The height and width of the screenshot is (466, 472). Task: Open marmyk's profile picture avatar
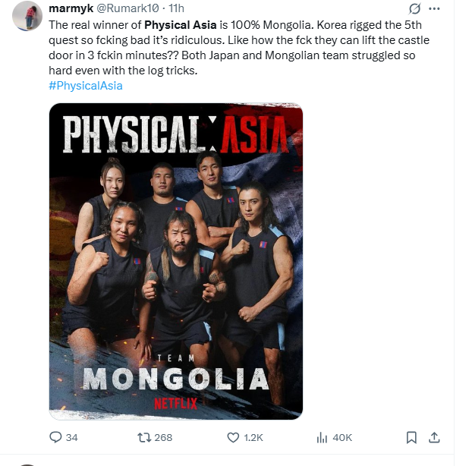(27, 16)
